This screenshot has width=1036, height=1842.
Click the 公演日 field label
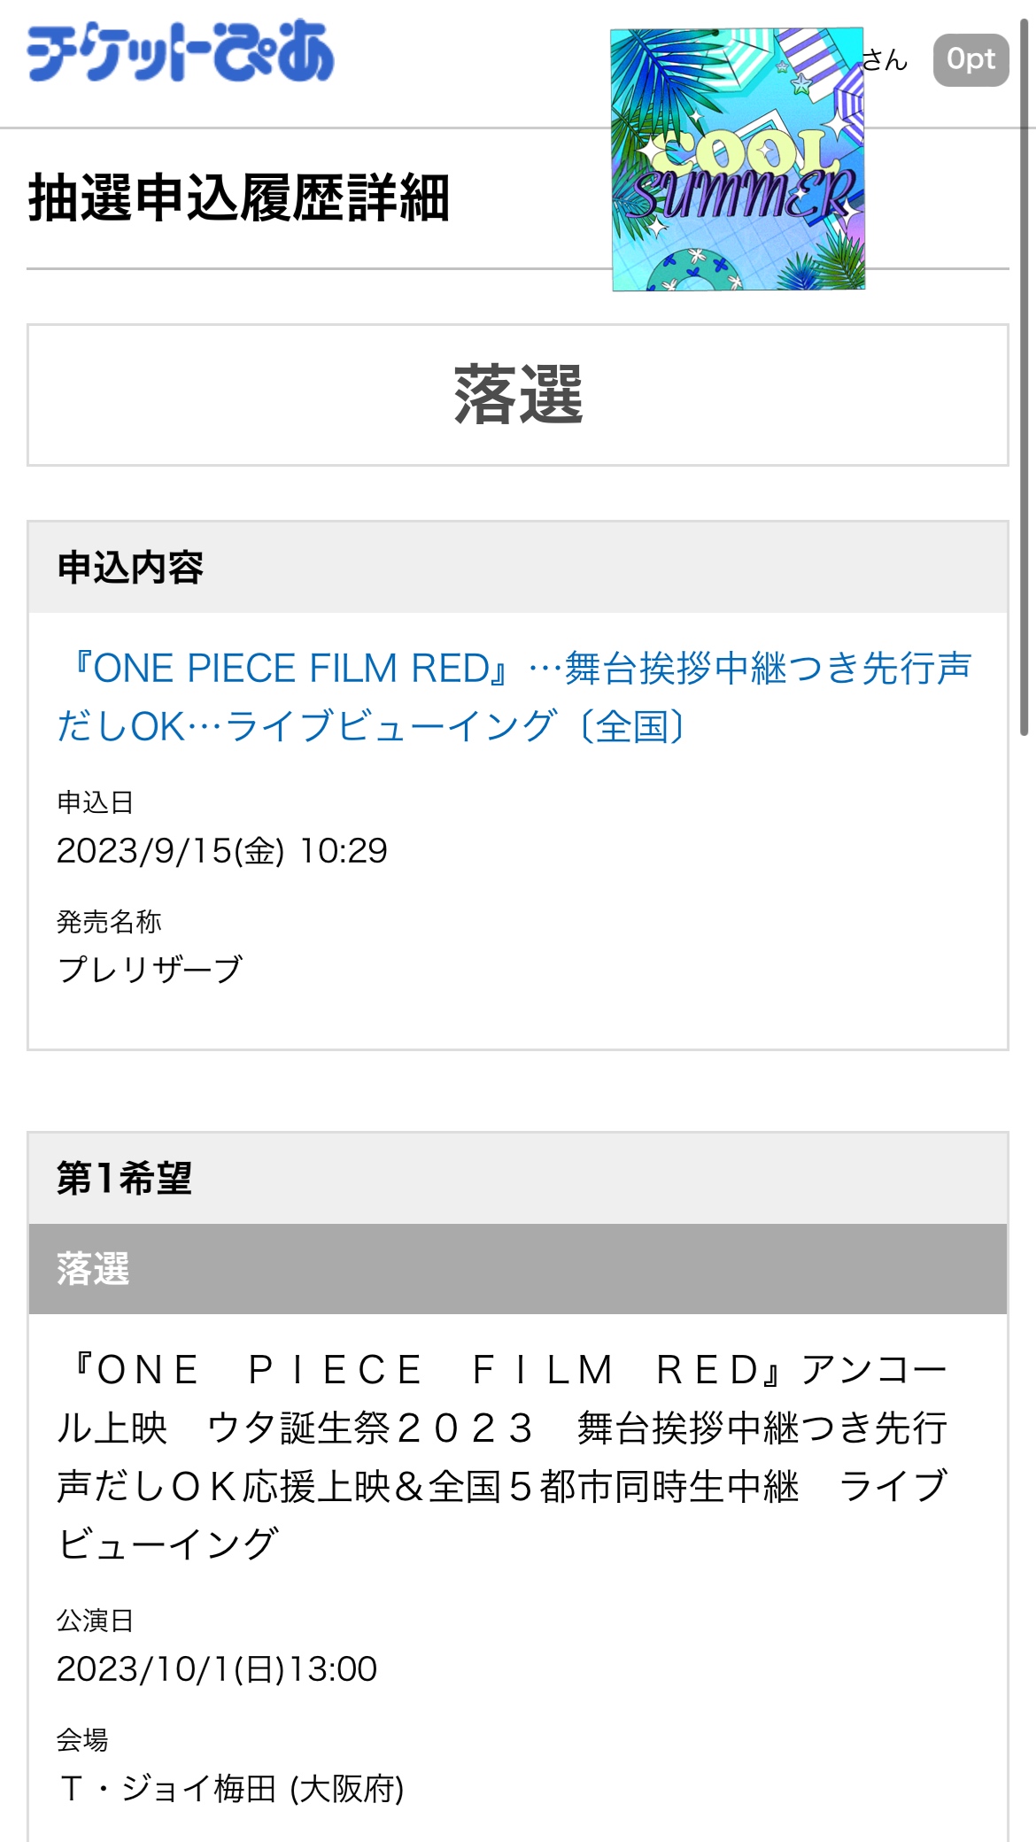pyautogui.click(x=95, y=1621)
